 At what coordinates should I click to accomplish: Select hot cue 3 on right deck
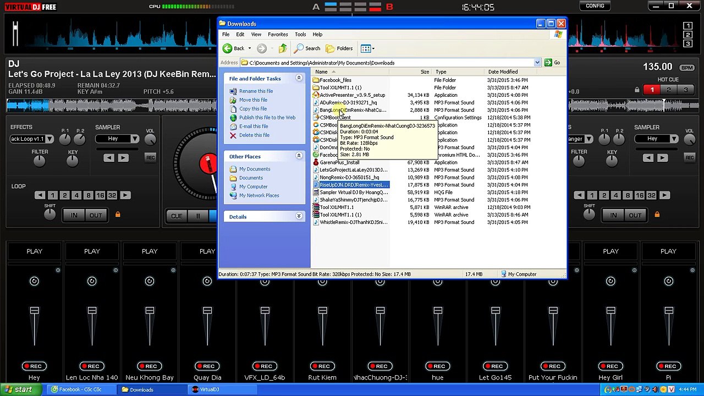coord(685,90)
